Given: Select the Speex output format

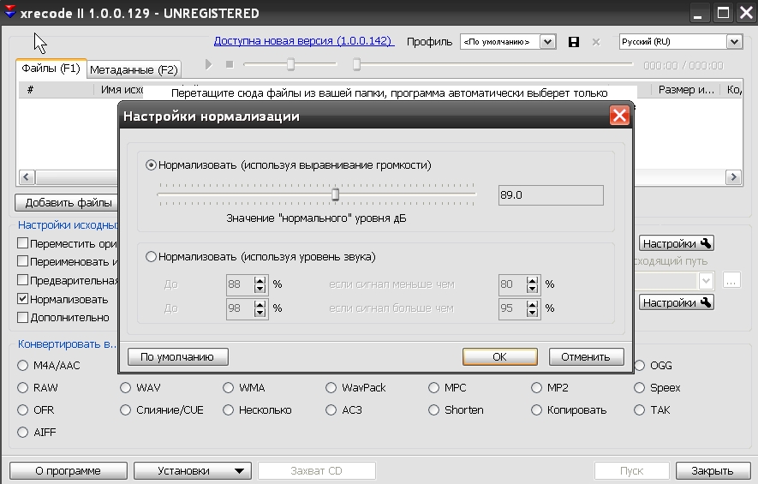Looking at the screenshot, I should pyautogui.click(x=639, y=387).
